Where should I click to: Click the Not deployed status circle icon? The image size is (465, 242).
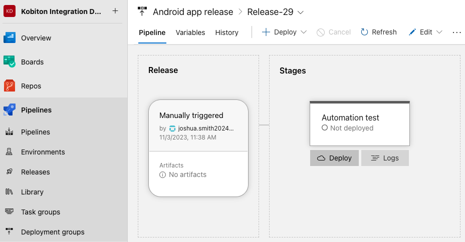point(325,128)
